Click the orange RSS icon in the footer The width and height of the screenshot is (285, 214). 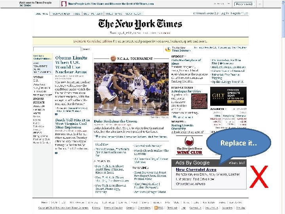156,208
